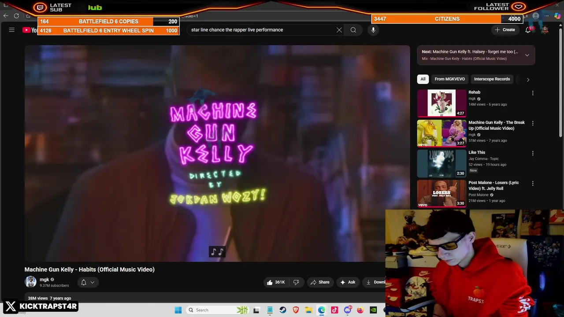Open Task View on the taskbar

(x=256, y=310)
